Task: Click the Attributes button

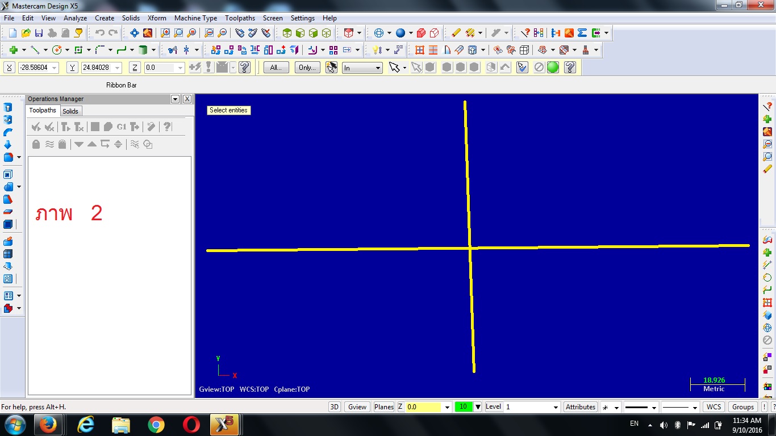Action: (581, 407)
